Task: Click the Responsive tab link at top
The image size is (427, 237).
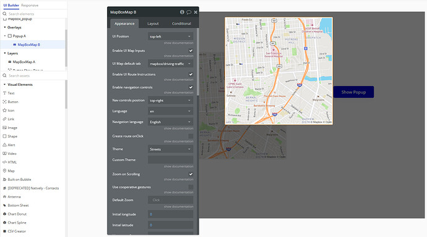Action: pos(30,6)
